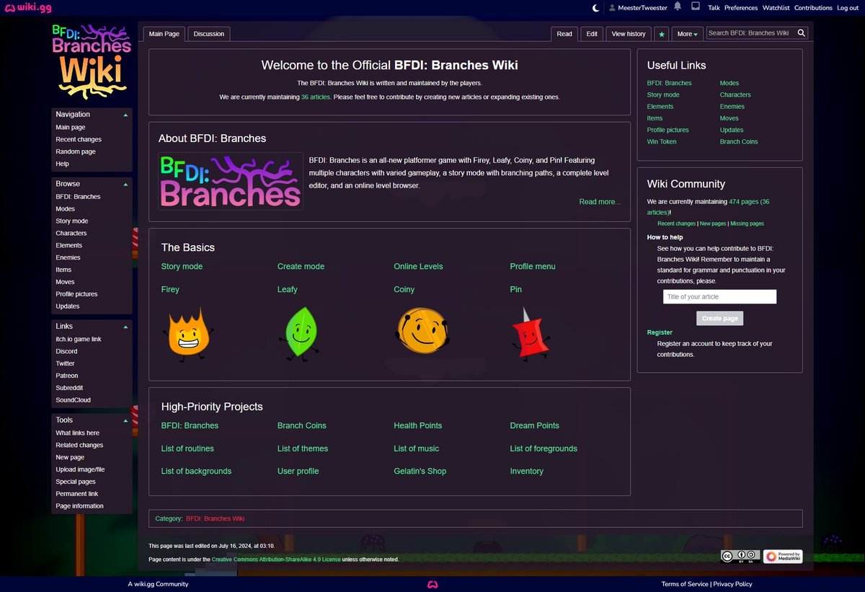Click the Register link in Wiki Community
865x592 pixels.
click(660, 332)
